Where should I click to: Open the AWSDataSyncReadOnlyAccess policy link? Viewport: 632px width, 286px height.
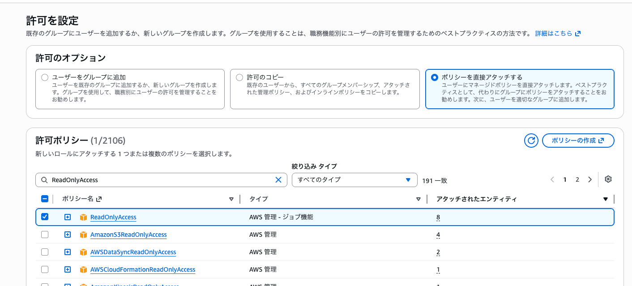133,252
